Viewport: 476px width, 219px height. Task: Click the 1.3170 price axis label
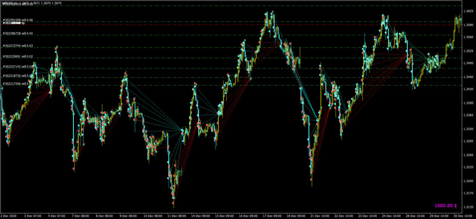(469, 193)
